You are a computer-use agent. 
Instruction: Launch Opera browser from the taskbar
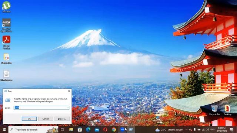[x=105, y=130]
